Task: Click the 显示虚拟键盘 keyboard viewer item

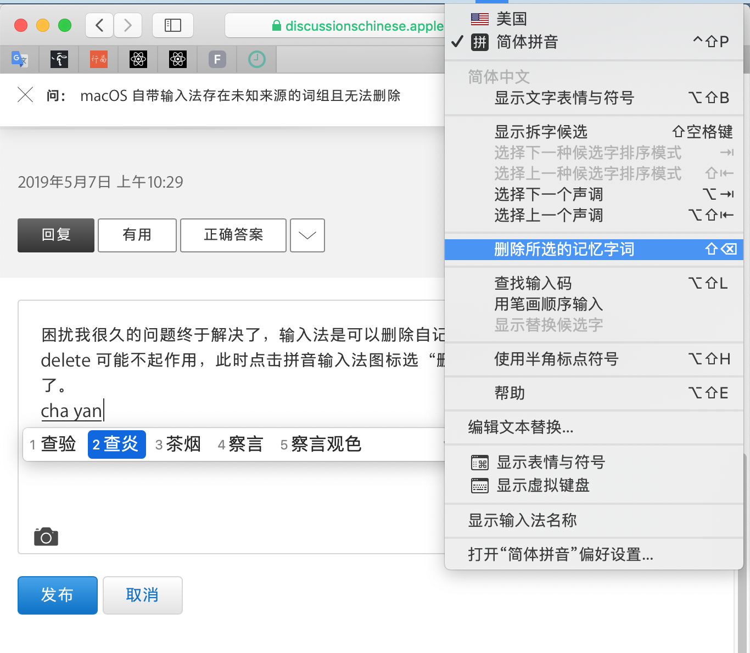Action: click(x=542, y=486)
